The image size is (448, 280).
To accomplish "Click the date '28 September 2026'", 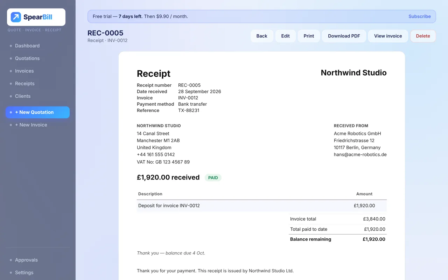I will 199,92.
